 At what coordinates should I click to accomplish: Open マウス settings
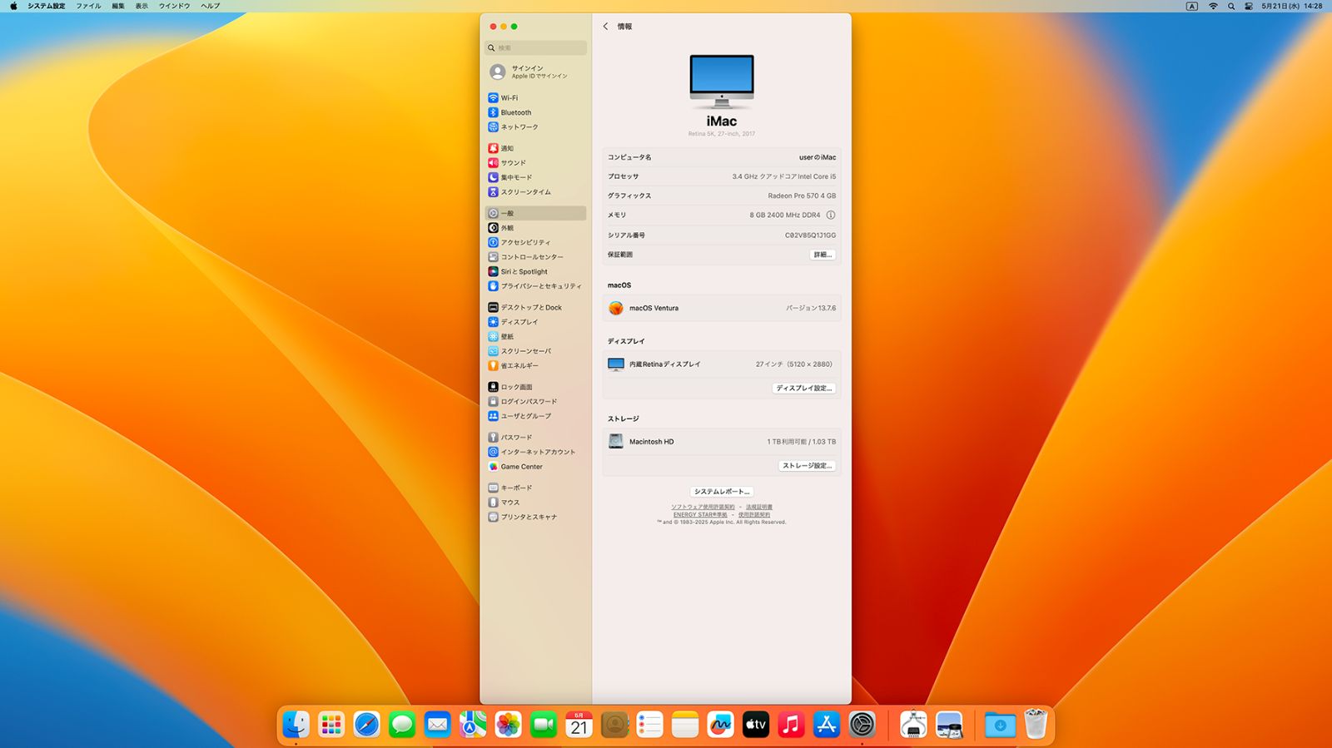pyautogui.click(x=536, y=503)
